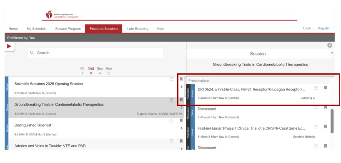The width and height of the screenshot is (341, 163).
Task: Open First-in-Human Phase 1 Clinical Trial presentation
Action: [251, 128]
